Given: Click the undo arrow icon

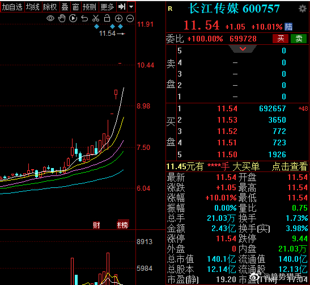Looking at the screenshot, I should (84, 19).
